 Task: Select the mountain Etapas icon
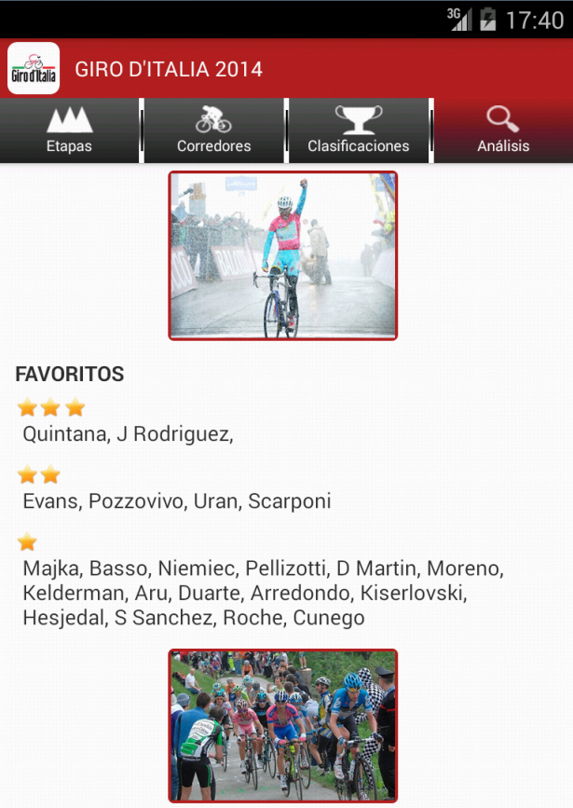[70, 119]
